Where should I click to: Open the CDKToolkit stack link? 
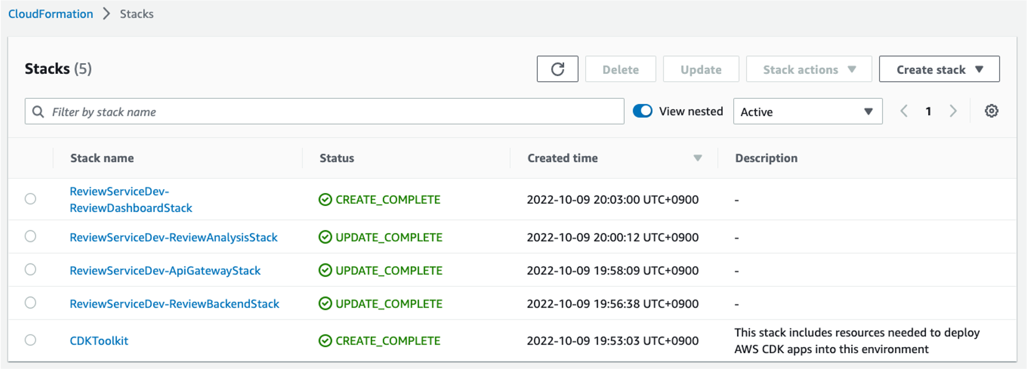[99, 341]
